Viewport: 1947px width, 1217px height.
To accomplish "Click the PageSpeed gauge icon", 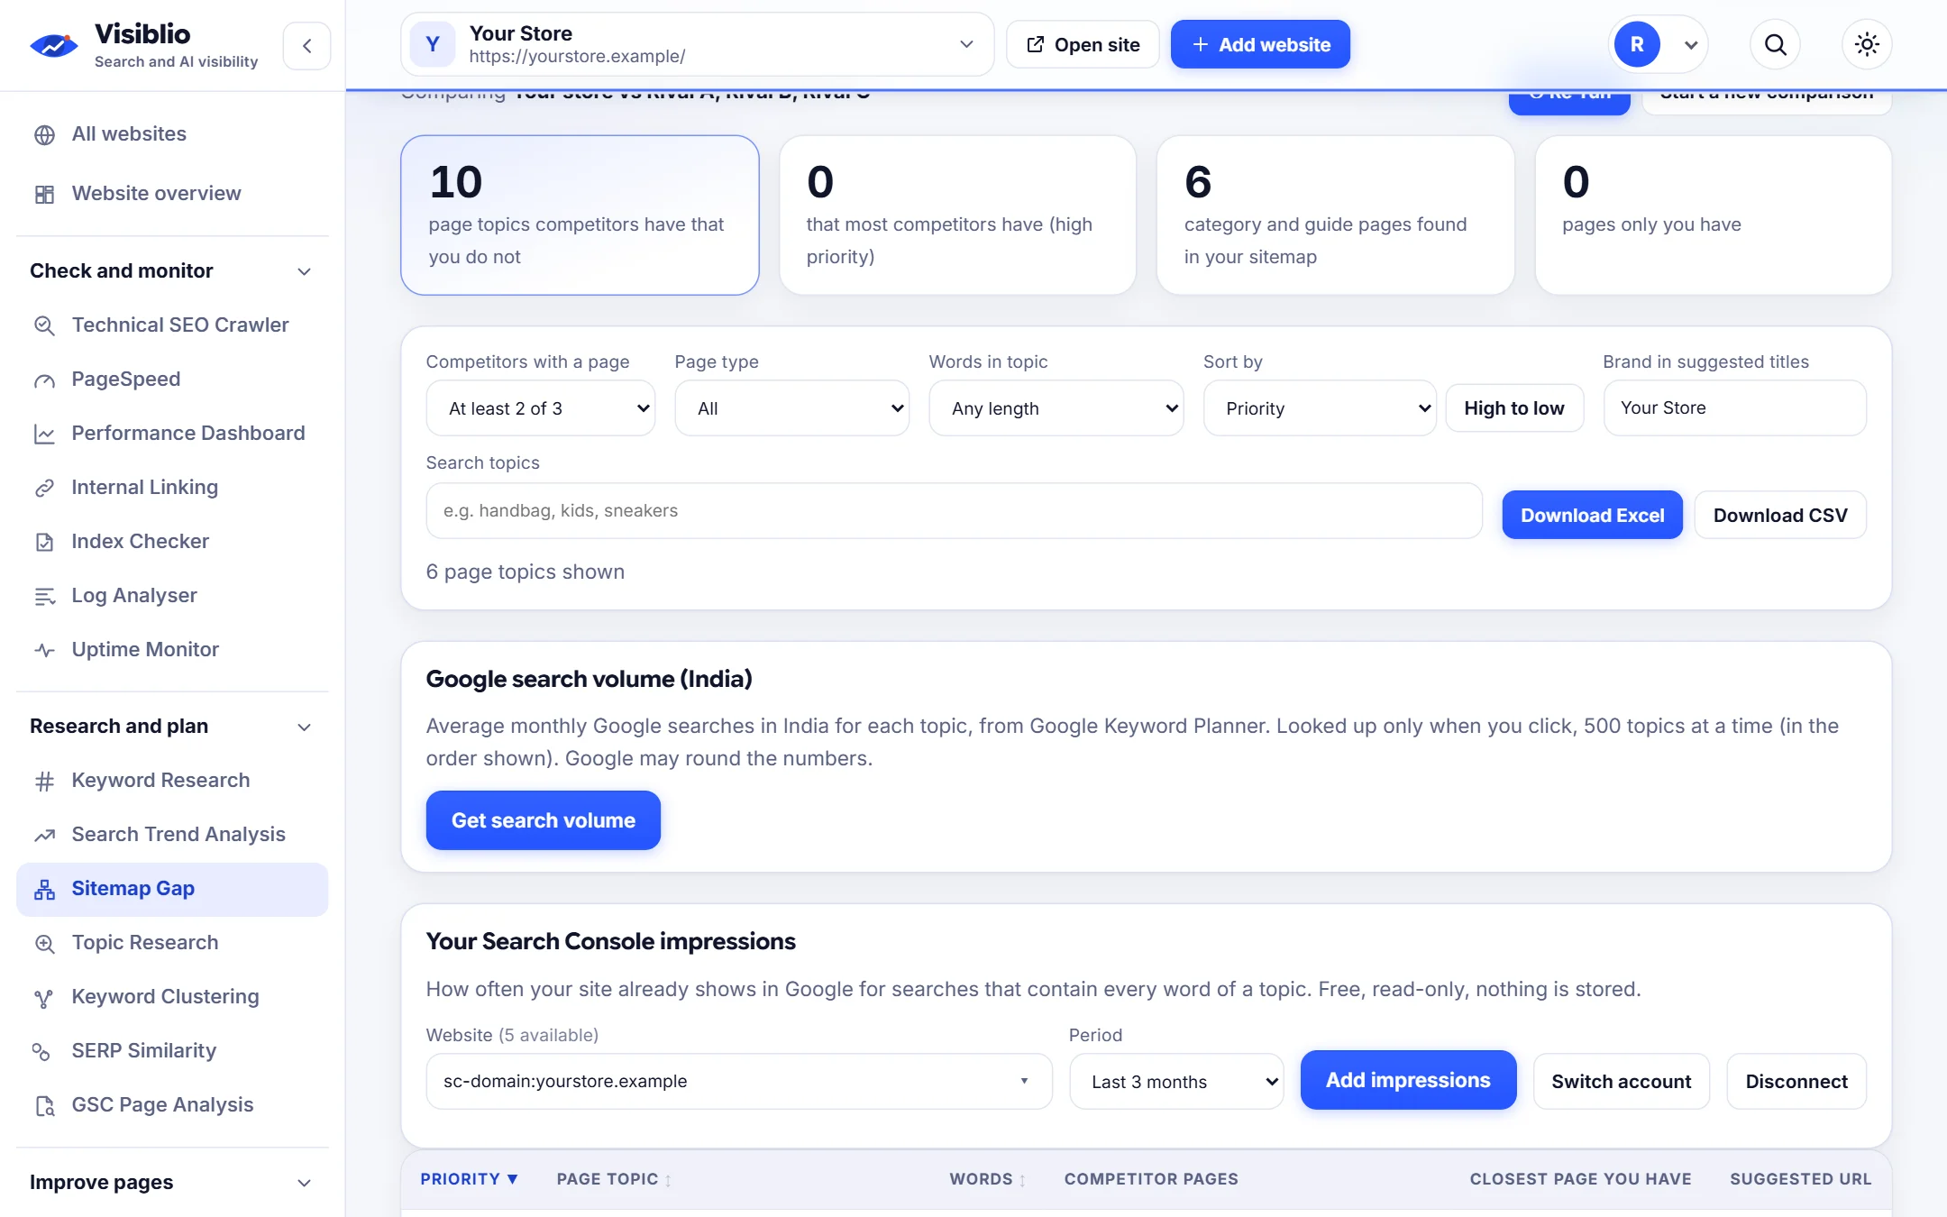I will (44, 380).
